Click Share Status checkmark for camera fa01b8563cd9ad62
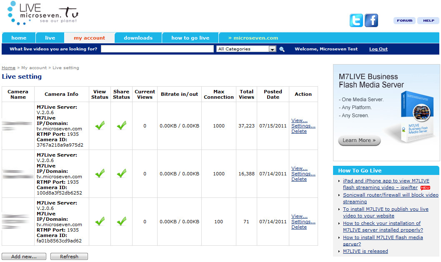 pos(121,221)
